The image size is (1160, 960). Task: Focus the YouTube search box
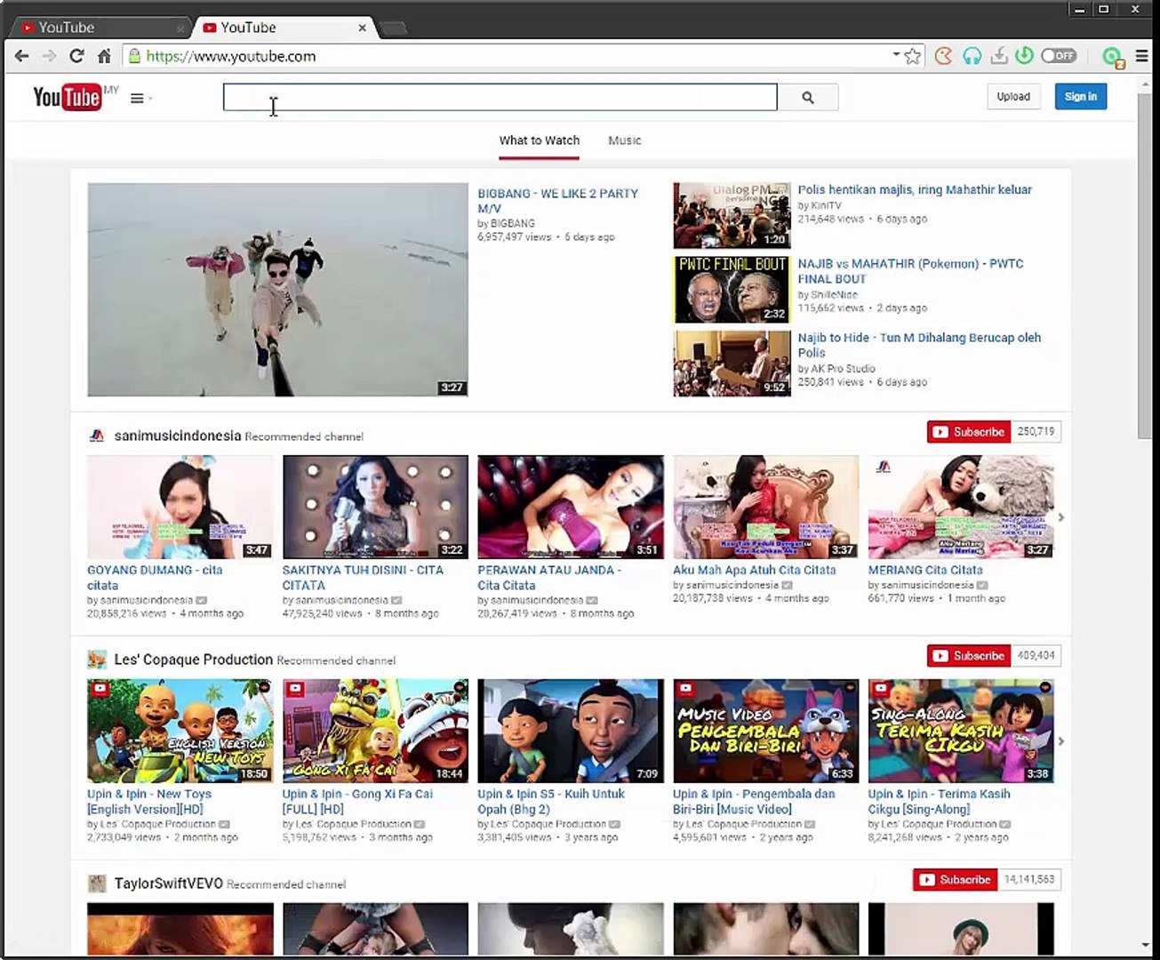500,97
